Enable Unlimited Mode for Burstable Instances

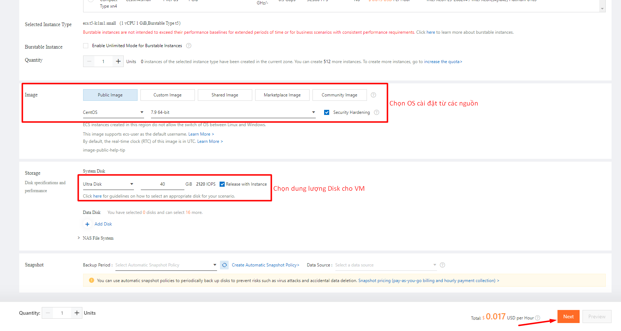(x=85, y=45)
